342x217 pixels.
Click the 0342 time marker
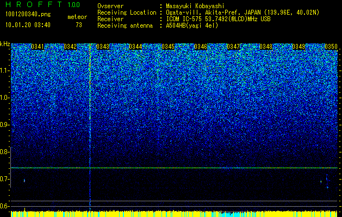(70, 47)
